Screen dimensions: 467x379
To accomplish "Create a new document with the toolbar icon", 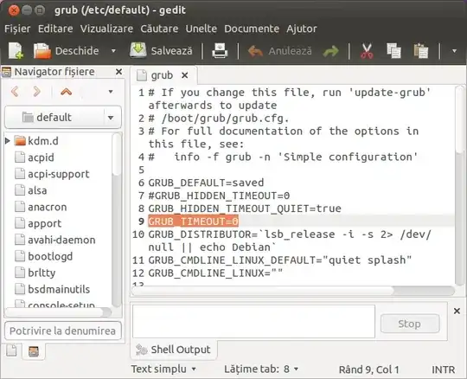I will pos(16,51).
